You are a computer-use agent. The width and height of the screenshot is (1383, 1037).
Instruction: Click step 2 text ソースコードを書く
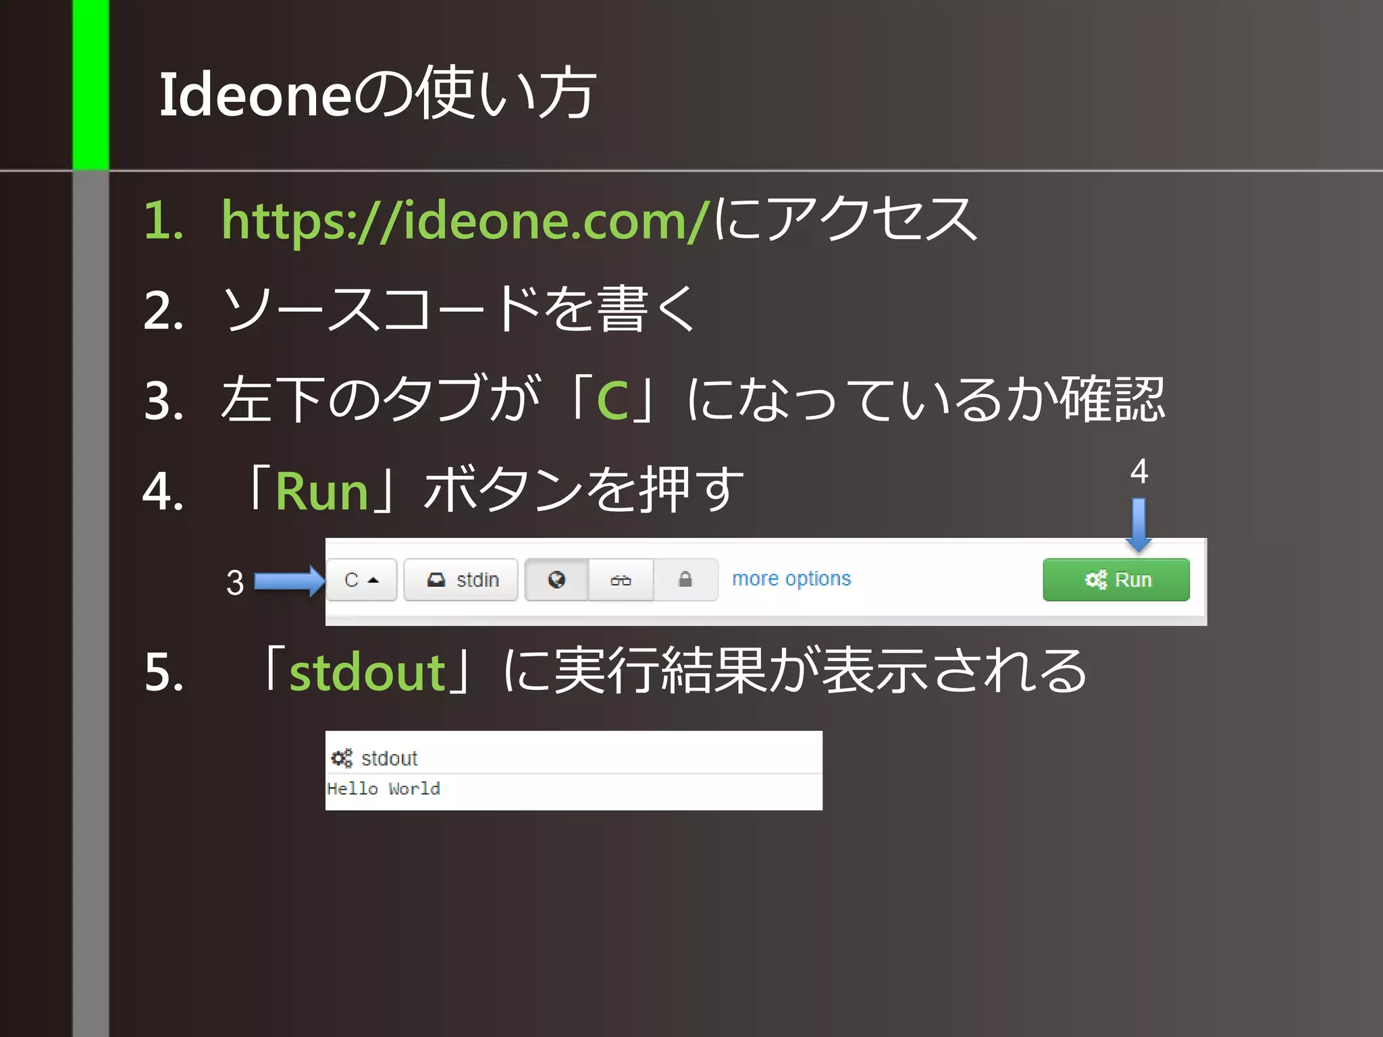[459, 309]
